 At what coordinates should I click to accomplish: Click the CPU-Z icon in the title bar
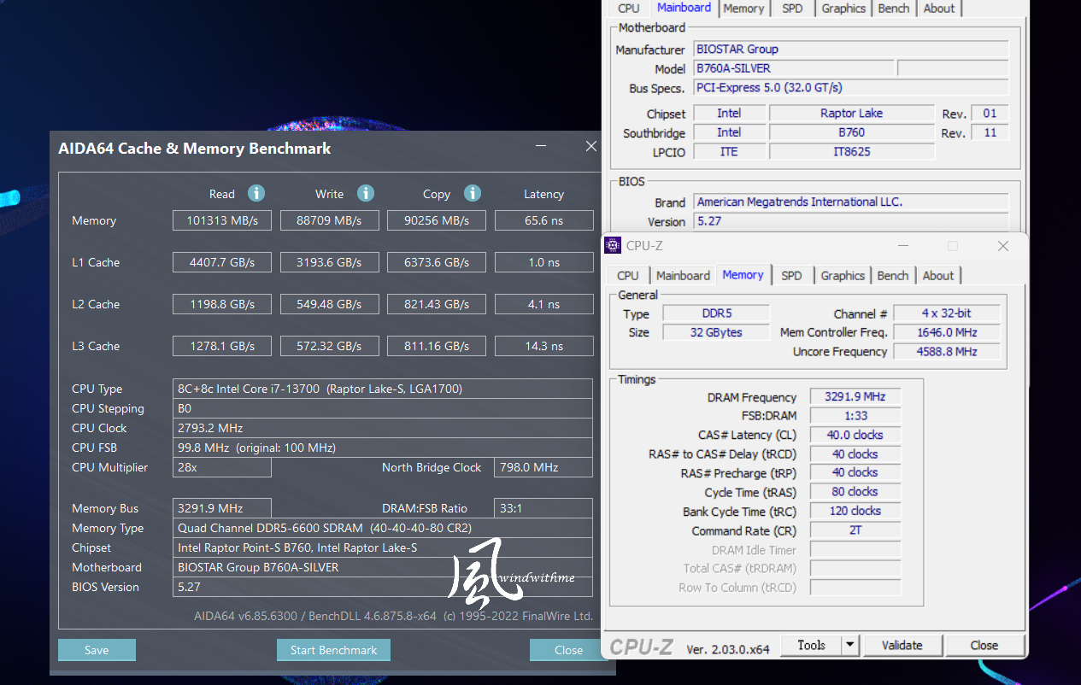pos(612,245)
